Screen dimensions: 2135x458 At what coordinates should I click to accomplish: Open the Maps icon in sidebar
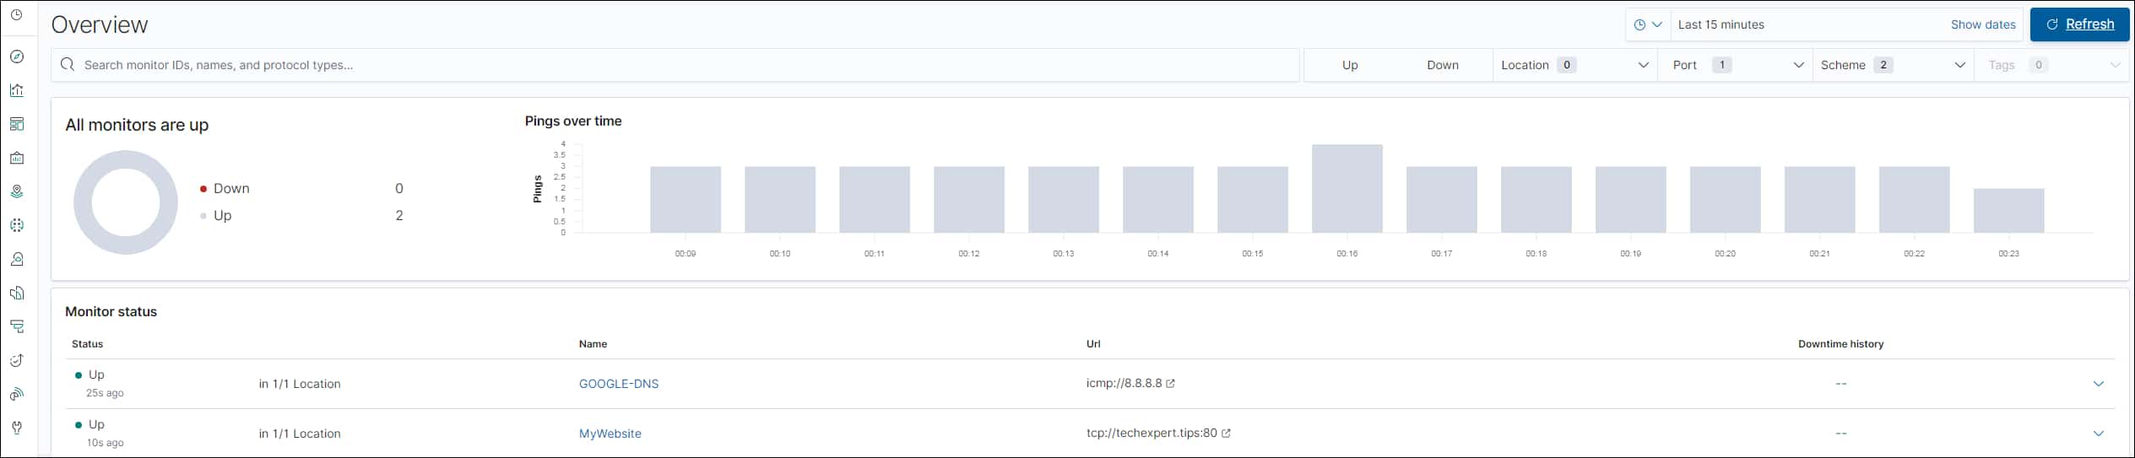click(x=17, y=191)
